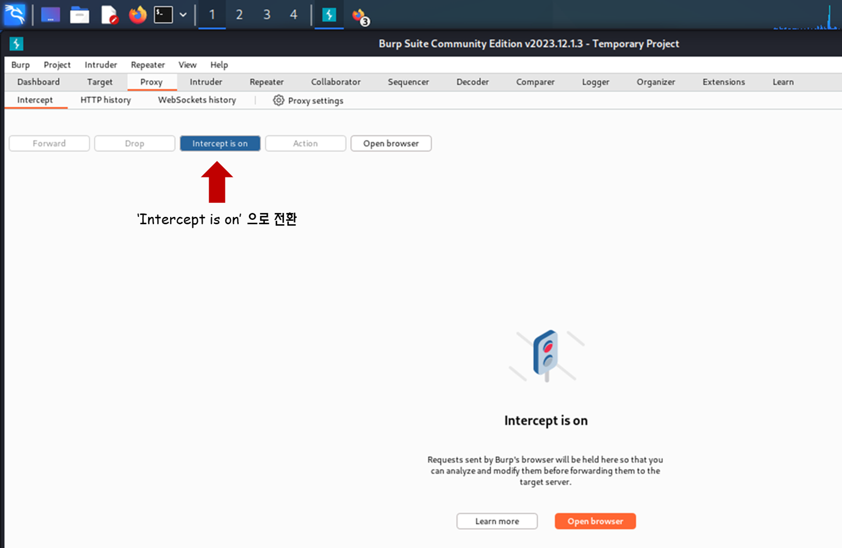Switch to workspace 3
The height and width of the screenshot is (548, 842).
click(x=266, y=15)
